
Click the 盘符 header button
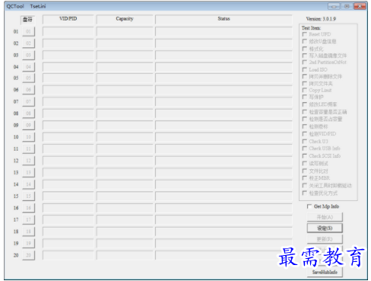pos(27,19)
